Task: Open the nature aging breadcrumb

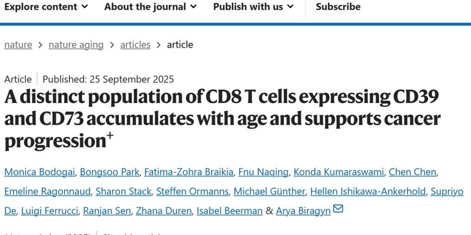Action: [76, 45]
